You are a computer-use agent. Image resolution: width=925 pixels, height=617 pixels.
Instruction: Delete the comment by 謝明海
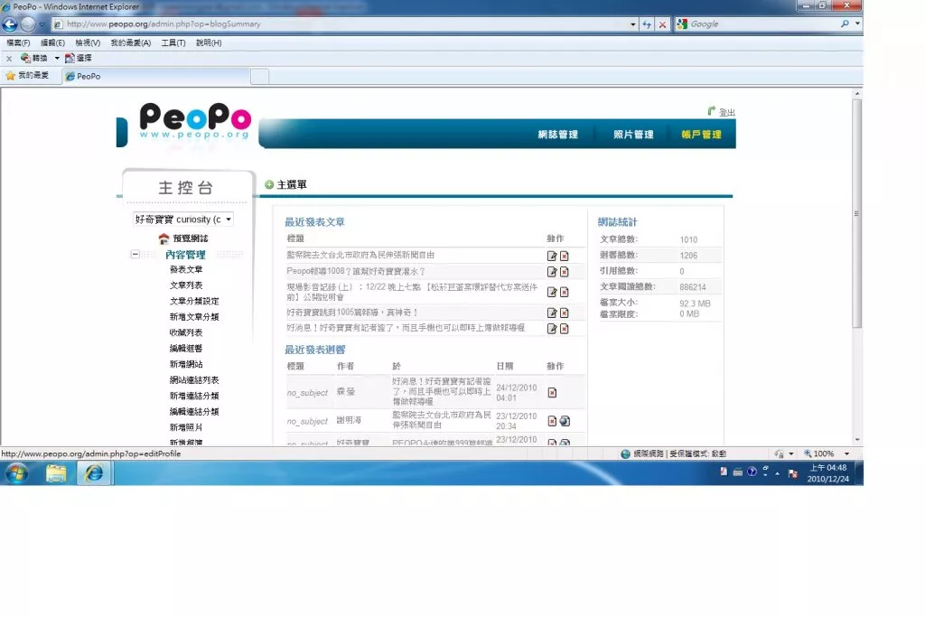click(x=552, y=421)
